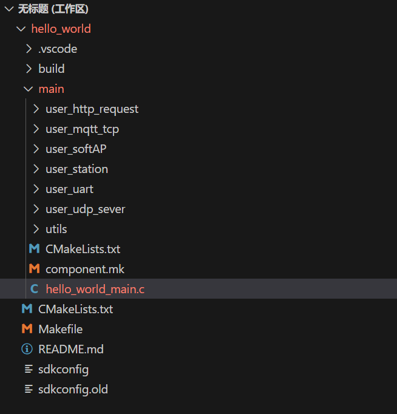Collapse the workspace root chevron
Viewport: 397px width, 414px height.
tap(9, 9)
